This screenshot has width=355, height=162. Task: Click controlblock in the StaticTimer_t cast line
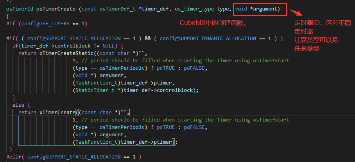[175, 90]
